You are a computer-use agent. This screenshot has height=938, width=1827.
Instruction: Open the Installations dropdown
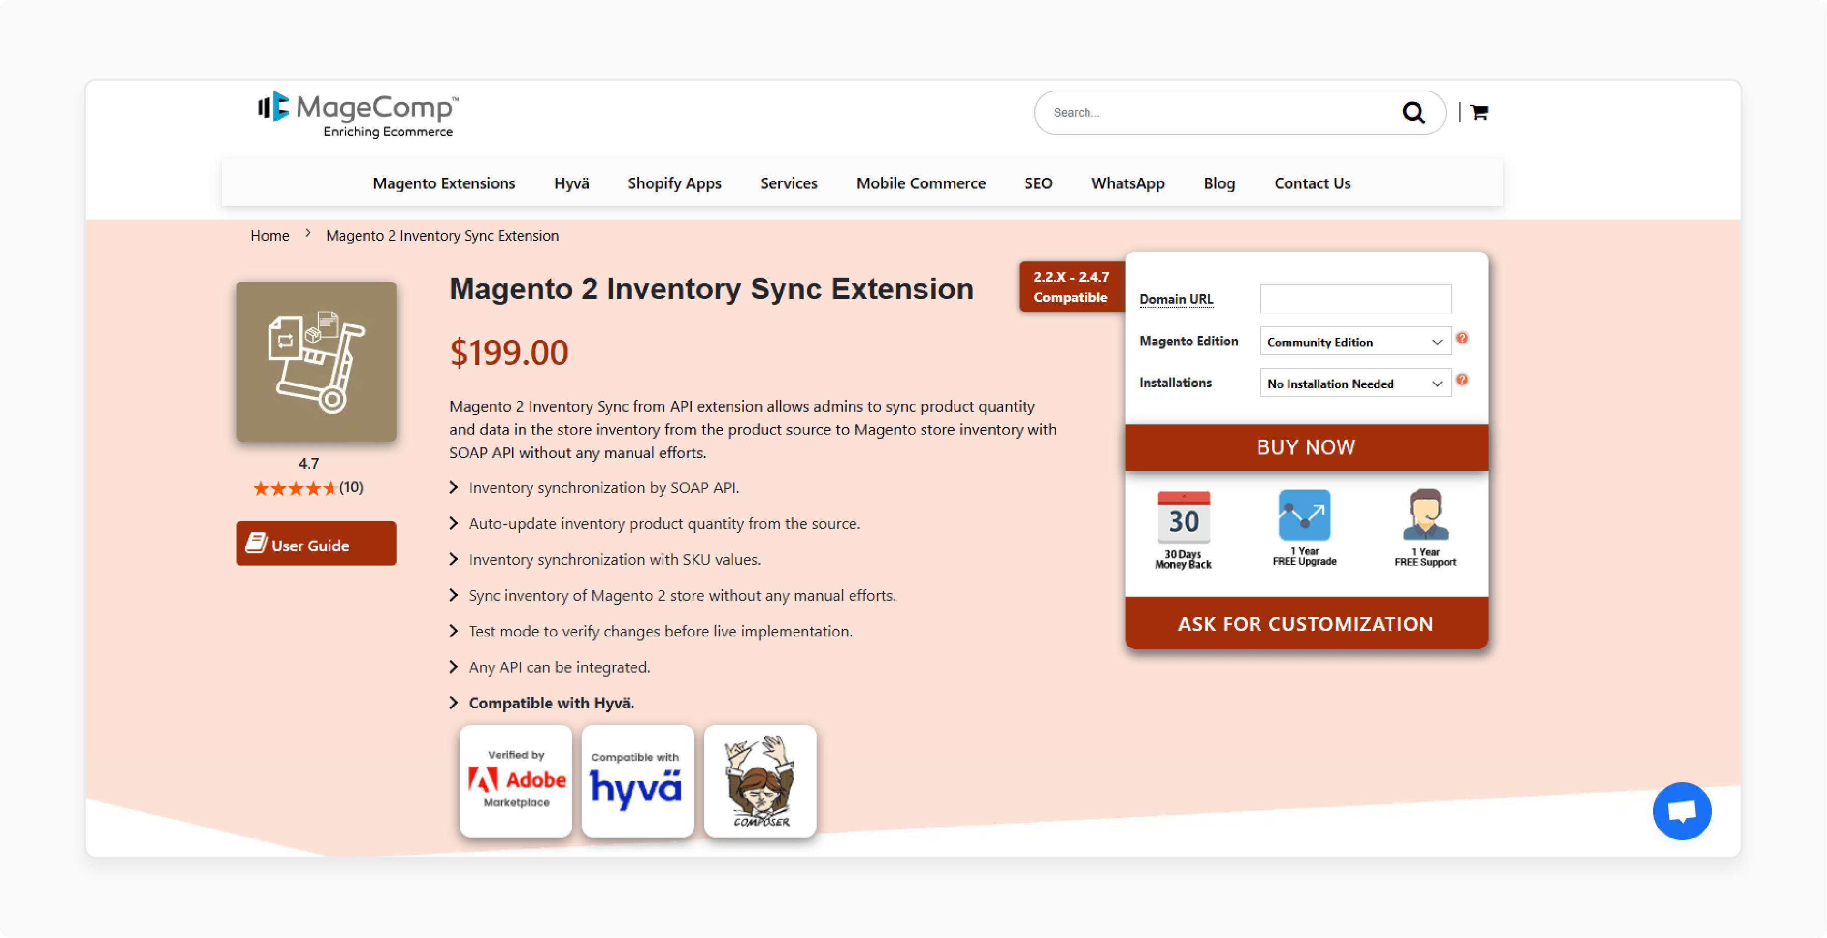pyautogui.click(x=1355, y=384)
